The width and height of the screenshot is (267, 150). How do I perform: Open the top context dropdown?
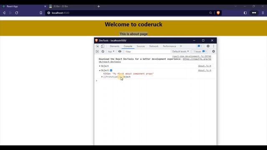pyautogui.click(x=111, y=51)
